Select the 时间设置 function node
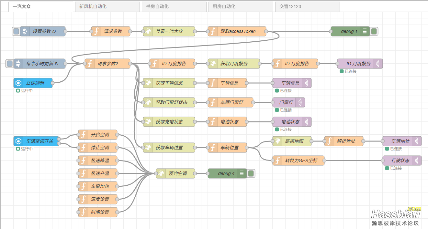428x229 pixels. pos(98,212)
